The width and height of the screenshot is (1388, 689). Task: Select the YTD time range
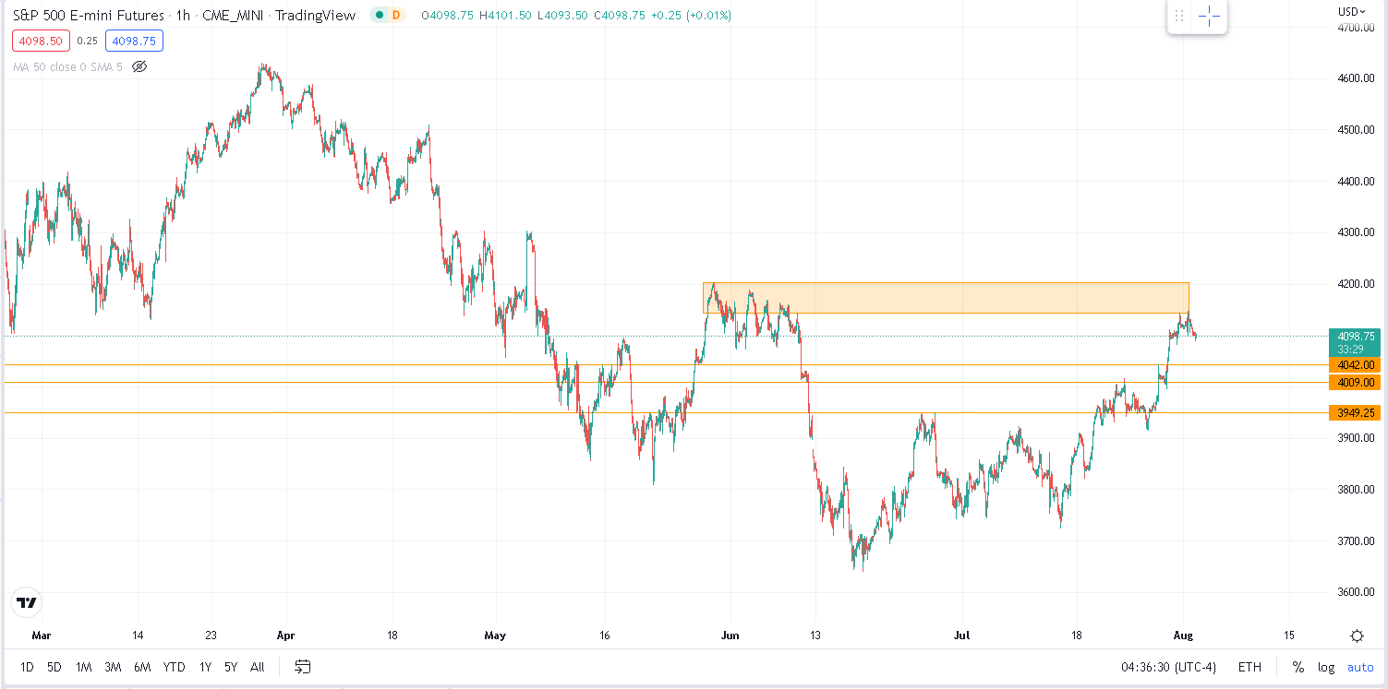[x=174, y=667]
